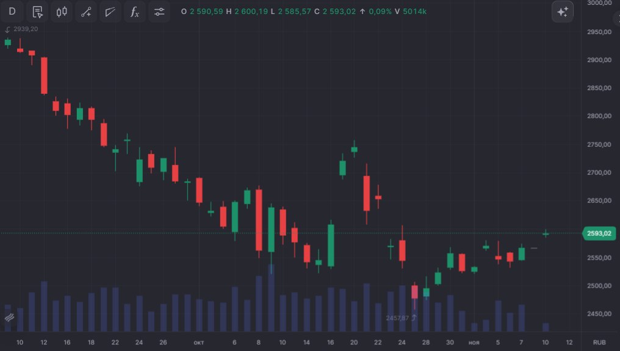The image size is (620, 351).
Task: Select the trend line drawing tool
Action: tap(86, 12)
